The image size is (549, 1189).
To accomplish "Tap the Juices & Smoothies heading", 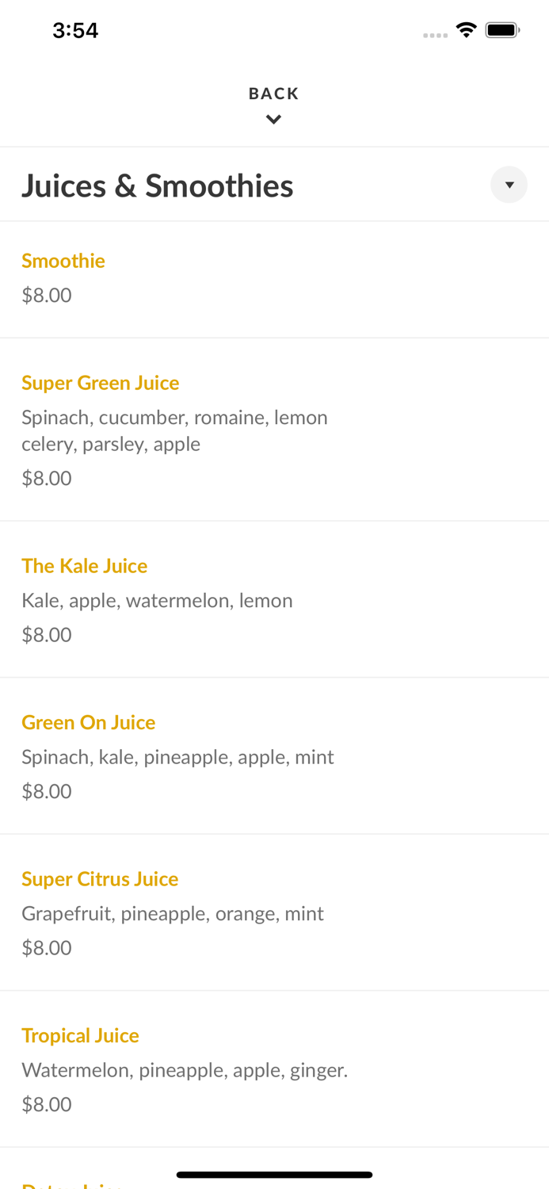I will [158, 185].
